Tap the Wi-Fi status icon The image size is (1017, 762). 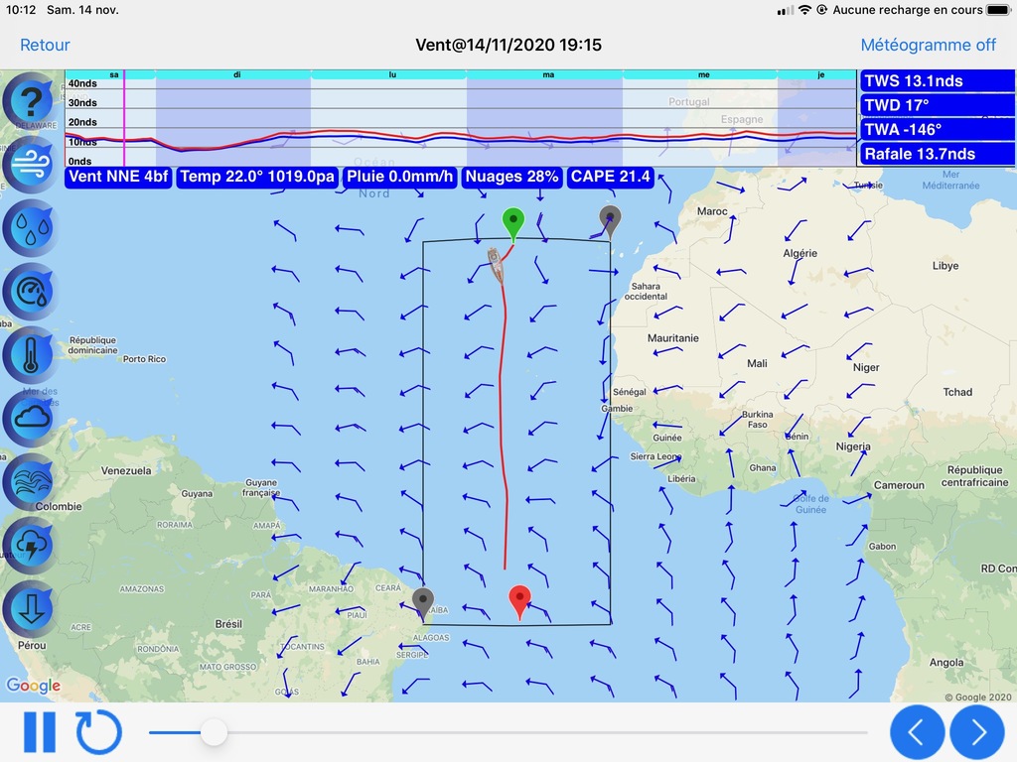click(x=804, y=10)
